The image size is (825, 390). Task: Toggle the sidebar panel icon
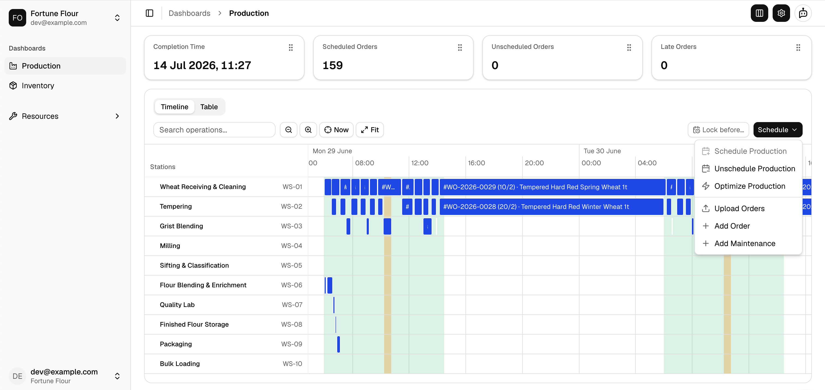tap(150, 13)
